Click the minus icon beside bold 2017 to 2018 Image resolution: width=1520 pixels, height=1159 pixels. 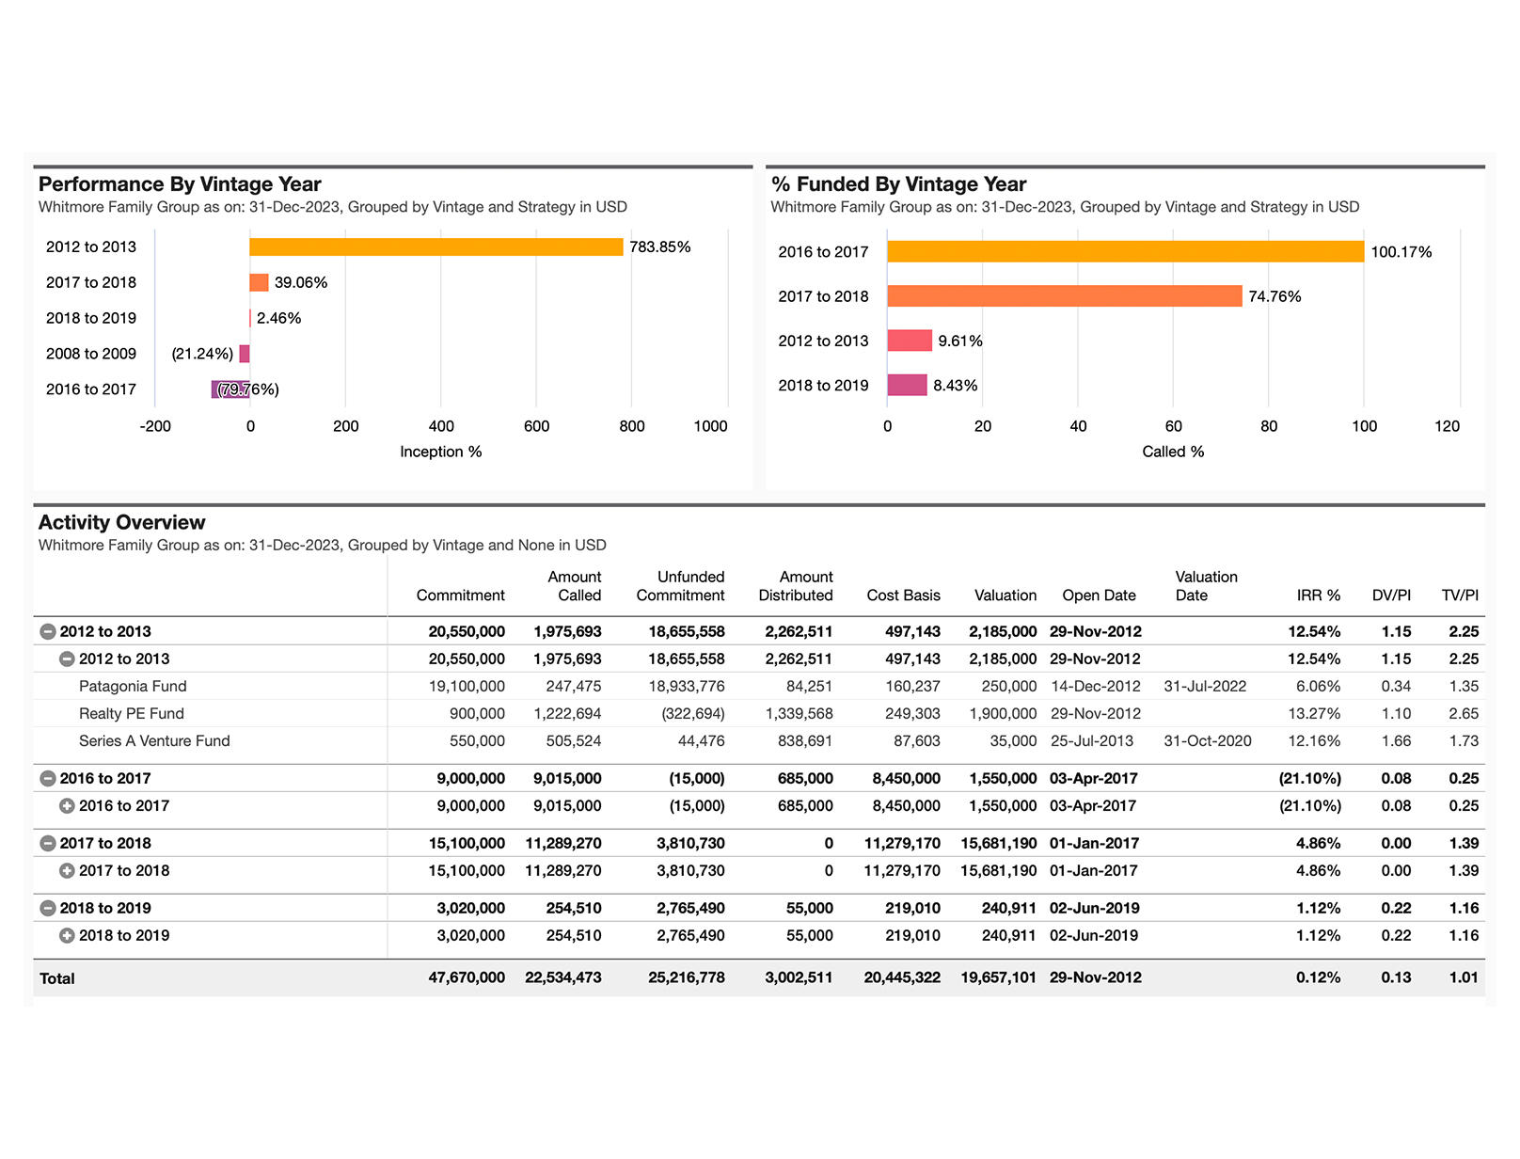[x=48, y=844]
